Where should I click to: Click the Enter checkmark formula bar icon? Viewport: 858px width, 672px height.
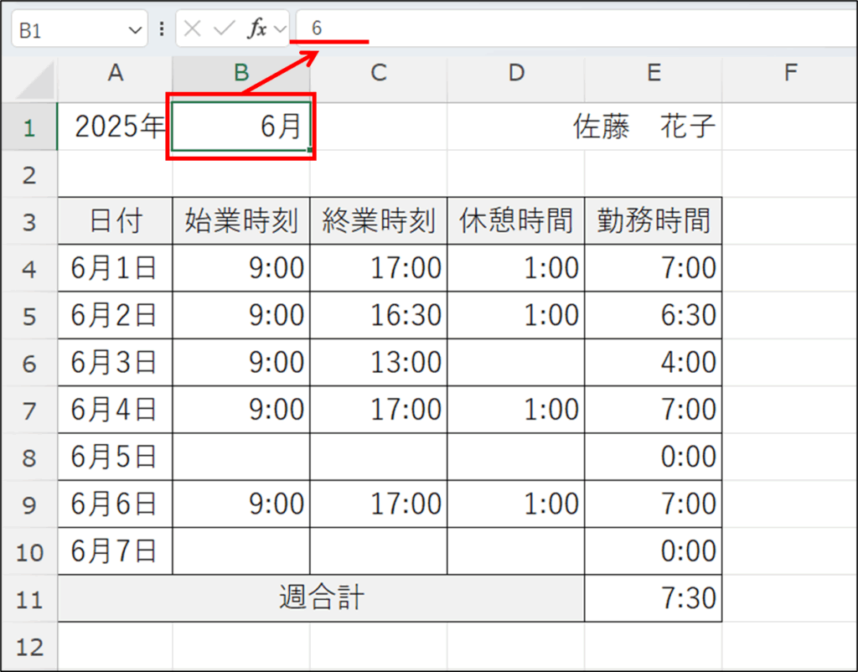224,29
